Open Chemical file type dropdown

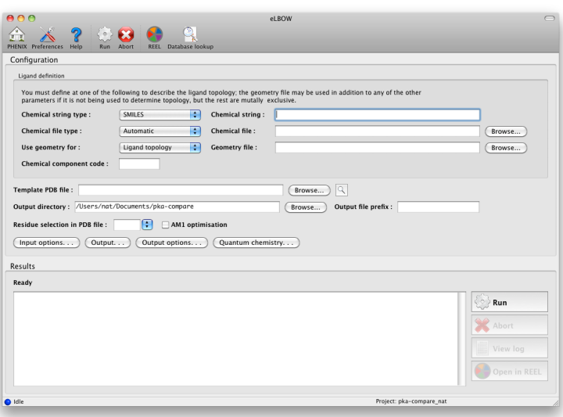tap(160, 131)
